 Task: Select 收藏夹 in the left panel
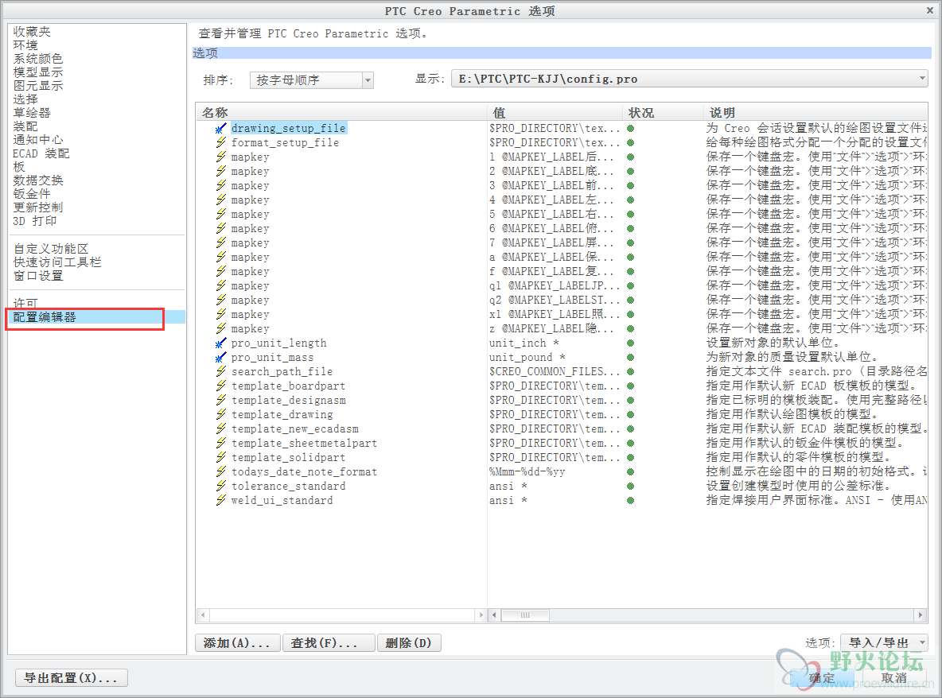[x=32, y=32]
